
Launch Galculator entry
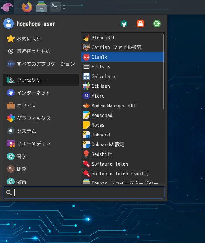click(122, 76)
